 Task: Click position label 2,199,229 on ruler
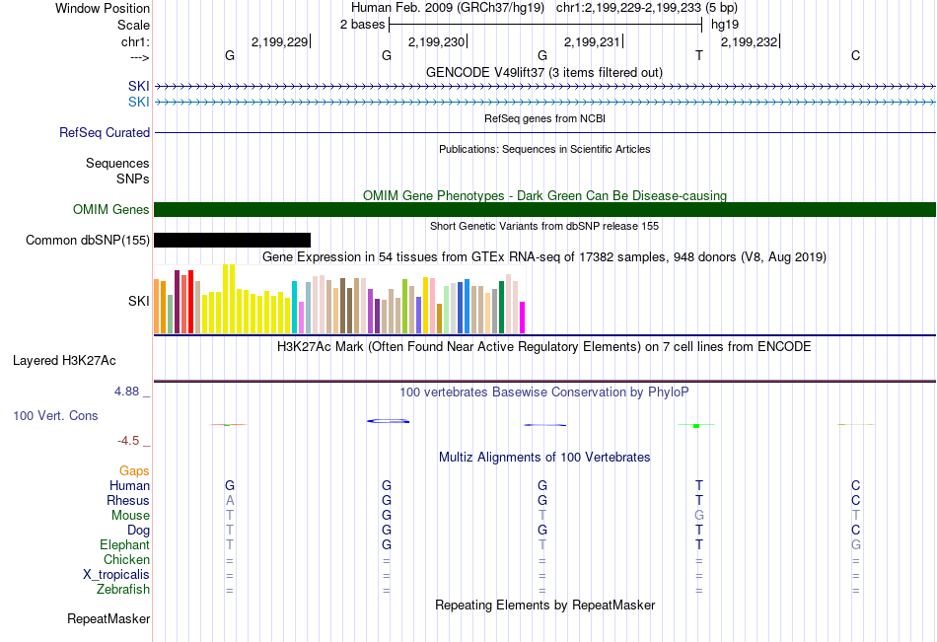pos(280,41)
